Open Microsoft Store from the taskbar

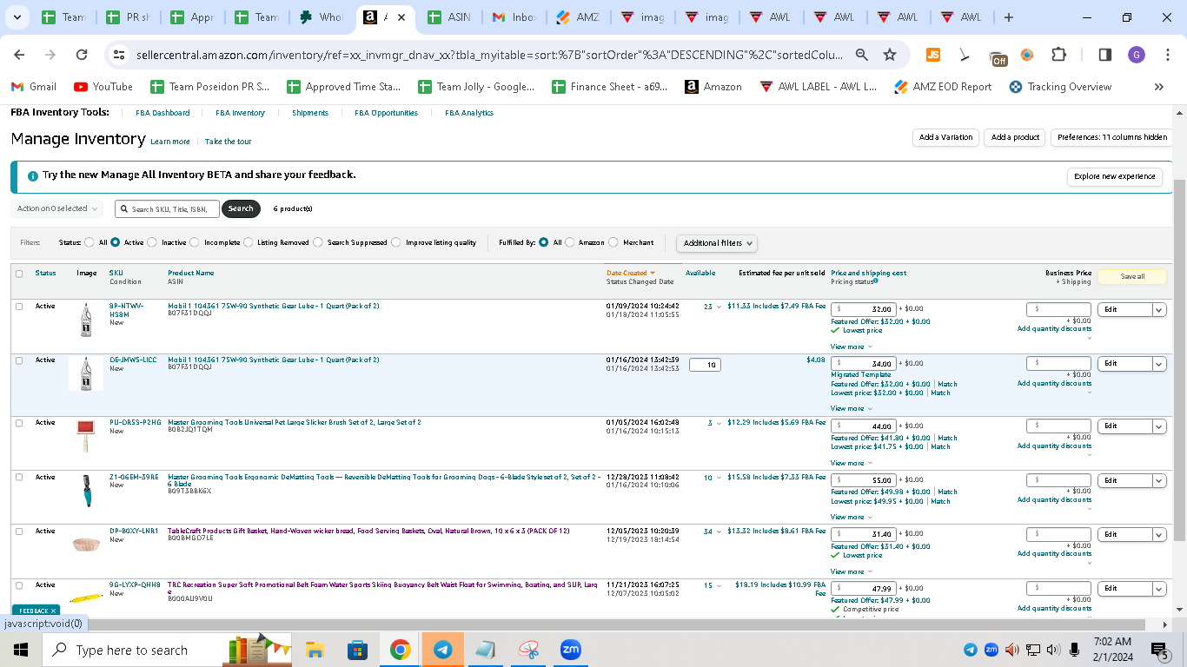click(357, 650)
